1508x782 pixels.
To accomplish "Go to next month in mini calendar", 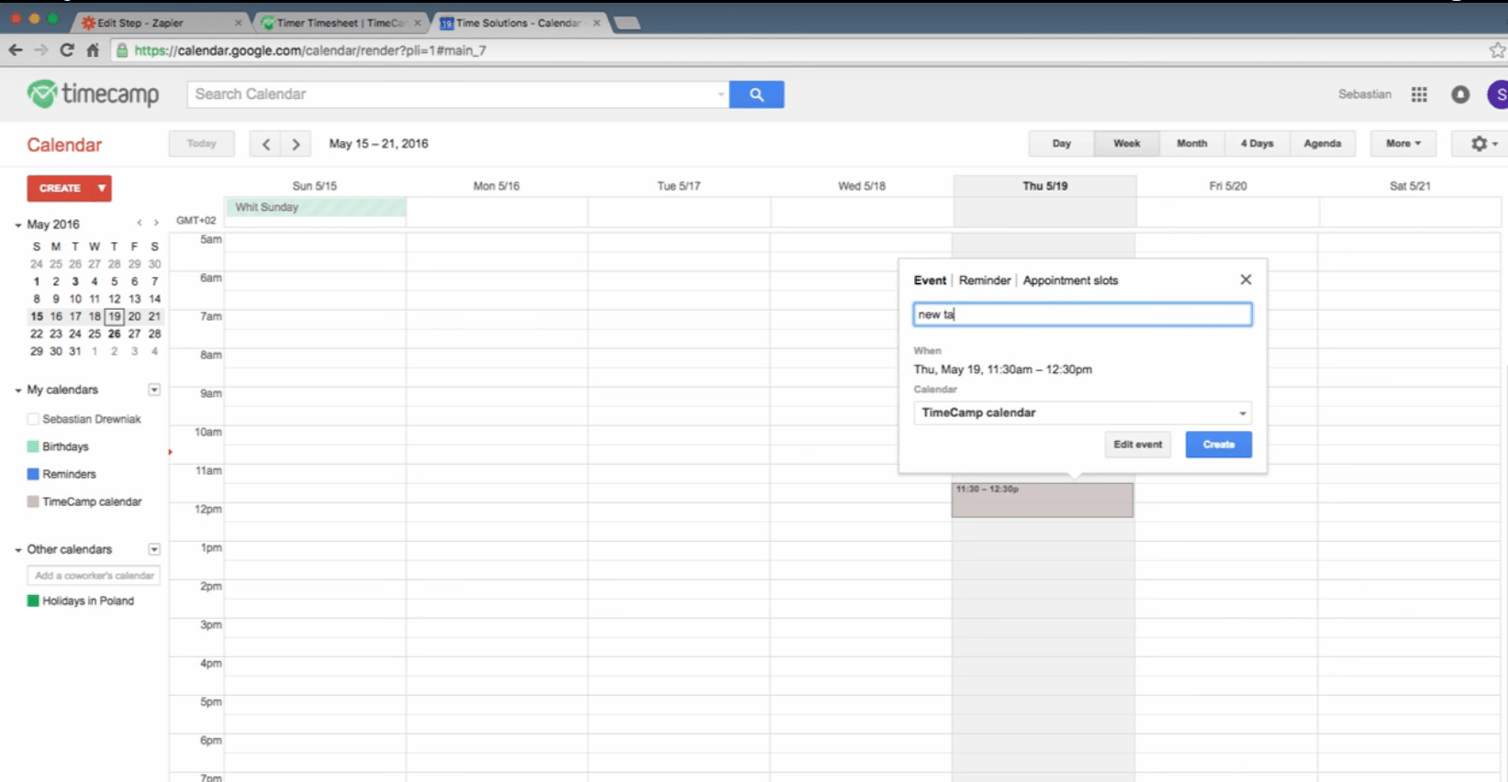I will tap(156, 223).
